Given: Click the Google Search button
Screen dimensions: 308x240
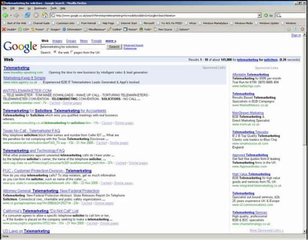Looking at the screenshot, I should (114, 47).
